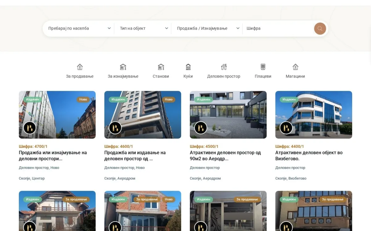This screenshot has height=231, width=371.
Task: View photo of listing 4500/1
Action: pos(228,115)
